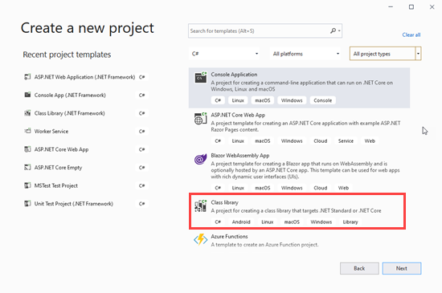
Task: Close the Create a new project window
Action: (x=432, y=7)
